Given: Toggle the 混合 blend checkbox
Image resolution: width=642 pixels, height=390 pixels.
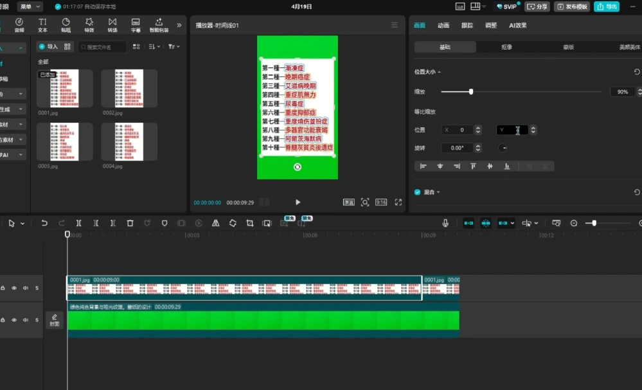Looking at the screenshot, I should tap(418, 192).
